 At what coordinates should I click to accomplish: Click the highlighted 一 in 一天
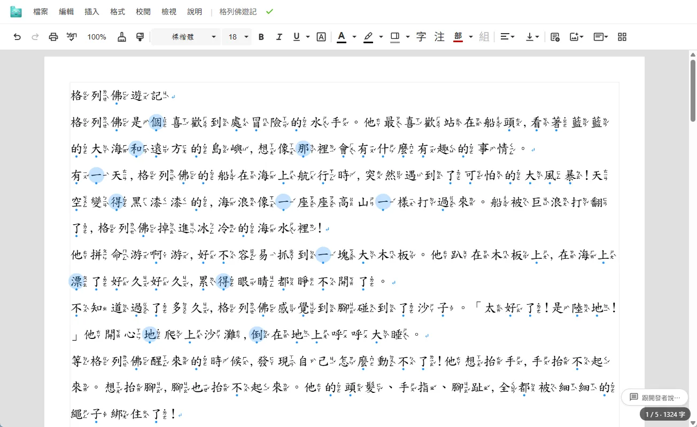click(96, 176)
